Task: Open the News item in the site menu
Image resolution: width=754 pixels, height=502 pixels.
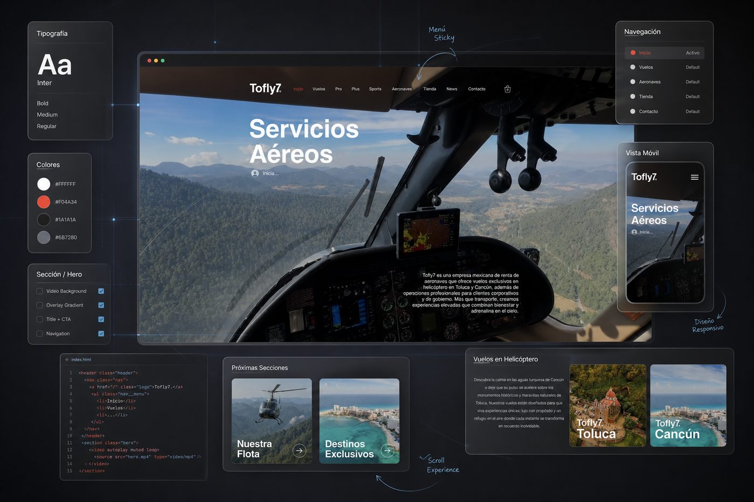Action: tap(452, 89)
